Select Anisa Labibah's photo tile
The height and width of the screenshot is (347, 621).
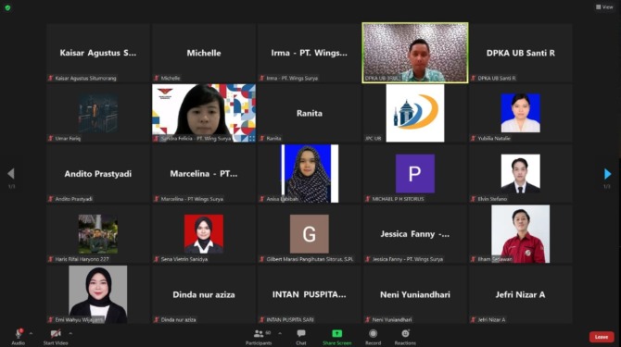tap(310, 174)
